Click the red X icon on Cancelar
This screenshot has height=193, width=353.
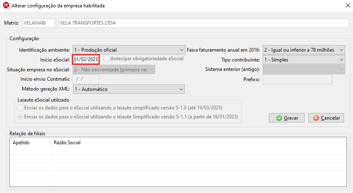pyautogui.click(x=316, y=118)
